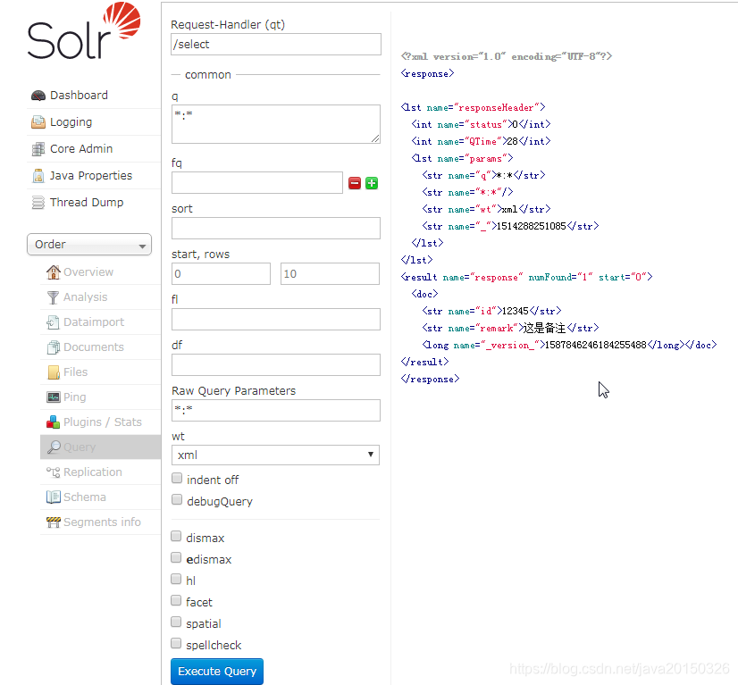Click the _version_ long value line
738x685 pixels.
[569, 345]
